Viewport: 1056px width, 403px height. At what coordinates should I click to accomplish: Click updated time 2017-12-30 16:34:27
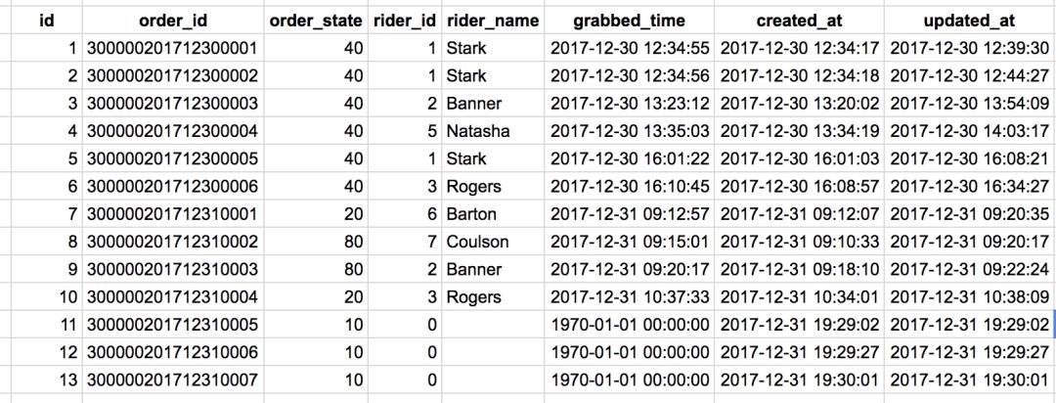tap(968, 186)
